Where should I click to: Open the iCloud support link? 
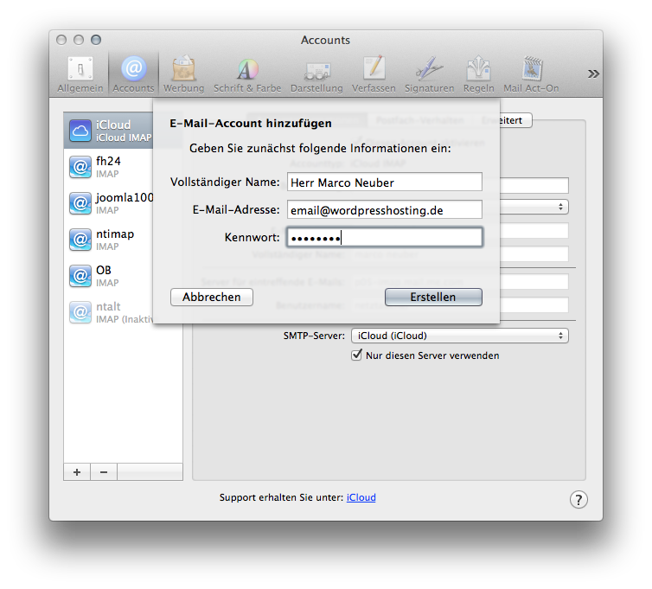361,497
